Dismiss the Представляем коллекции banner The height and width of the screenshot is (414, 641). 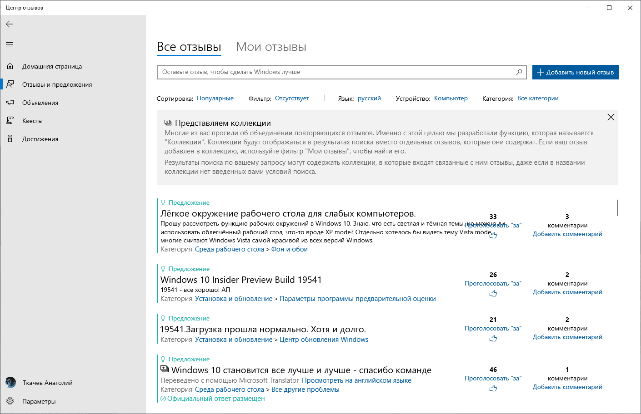[611, 117]
